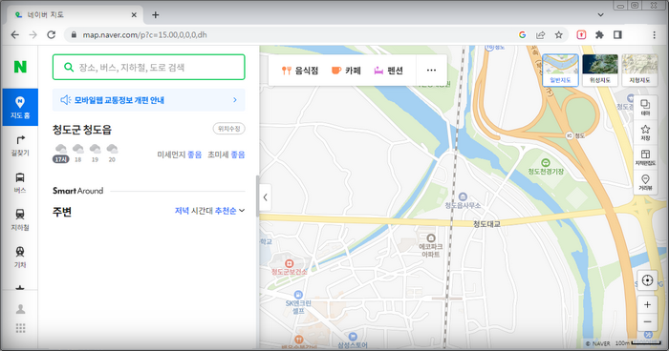Screen dimensions: 669x351
Task: Click the 청도대교 bridge label on the map
Action: [486, 223]
